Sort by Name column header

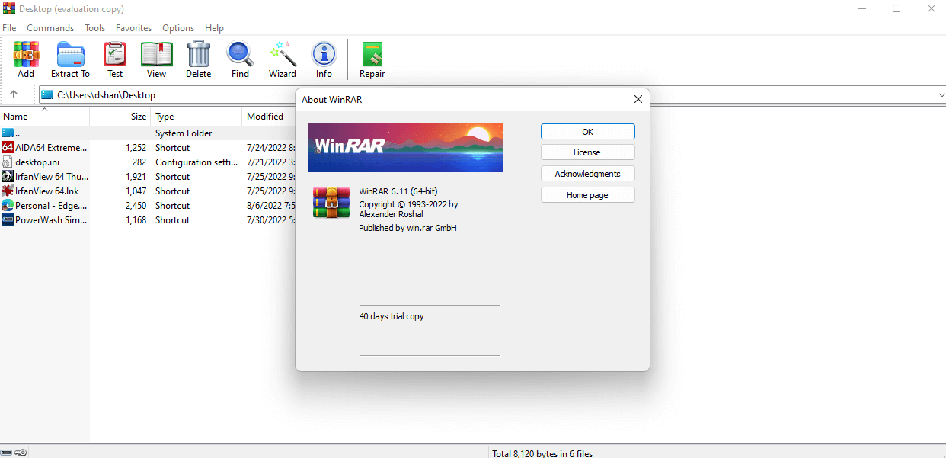coord(45,117)
